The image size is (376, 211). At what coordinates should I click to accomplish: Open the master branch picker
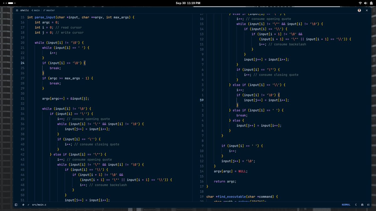pos(49,10)
